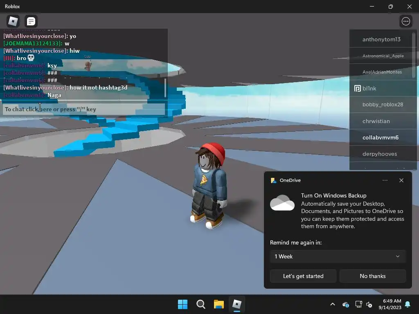
Task: Restore down the Roblox window
Action: (390, 7)
